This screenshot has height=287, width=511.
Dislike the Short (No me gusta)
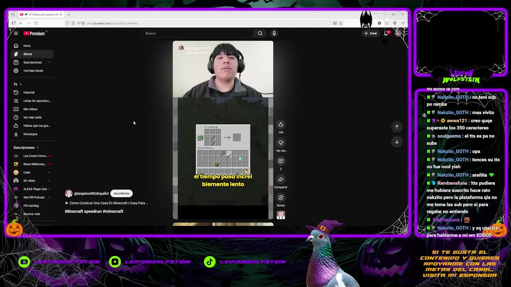point(281,143)
